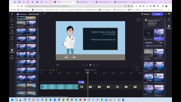Image resolution: width=181 pixels, height=102 pixels.
Task: Close the transition tip notification
Action: tap(161, 20)
